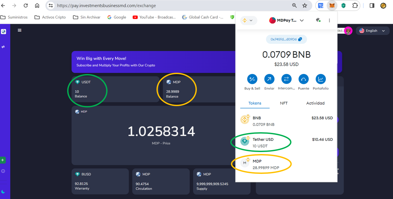Click the Buy & Sell wallet button
The width and height of the screenshot is (393, 199).
pos(252,79)
